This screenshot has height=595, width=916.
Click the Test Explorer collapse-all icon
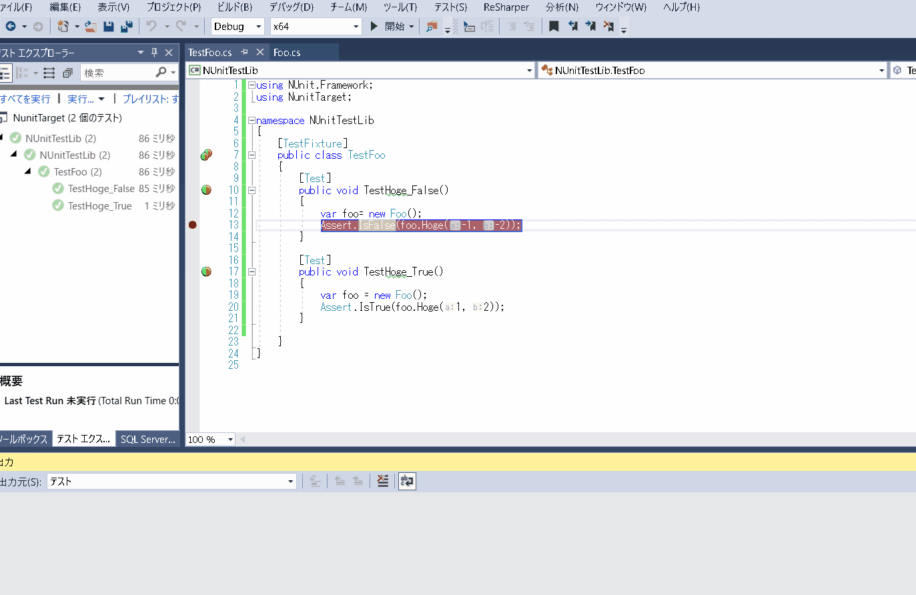67,73
